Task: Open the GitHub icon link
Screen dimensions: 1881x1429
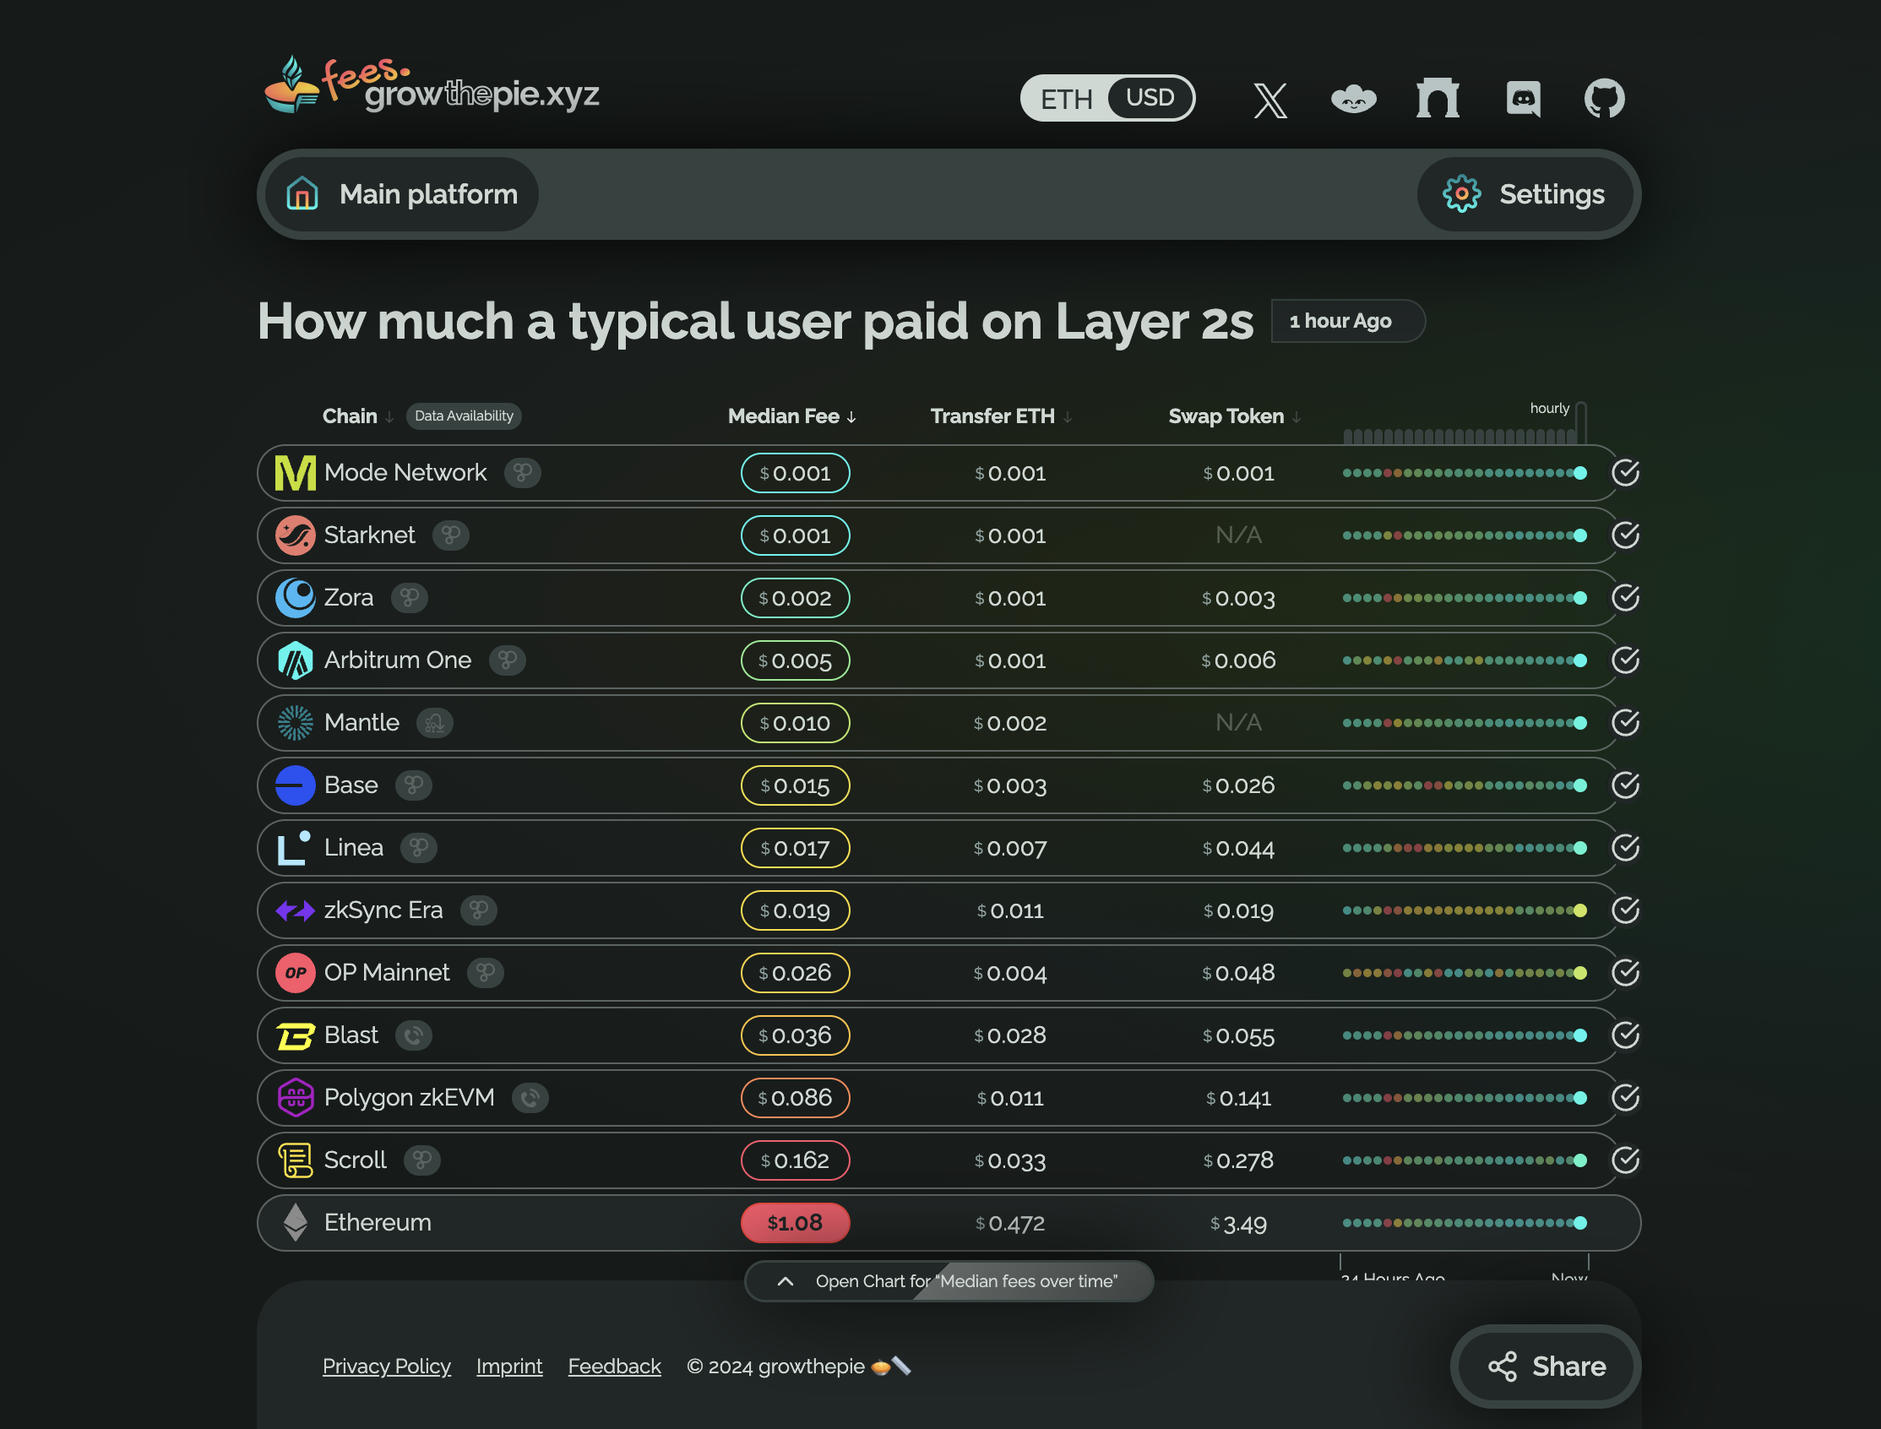Action: click(1605, 99)
